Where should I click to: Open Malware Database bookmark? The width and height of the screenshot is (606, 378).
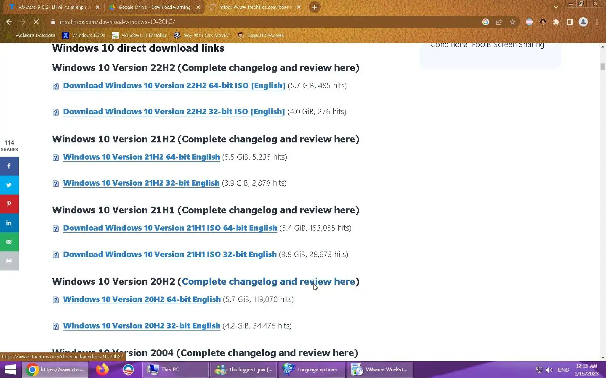(x=32, y=35)
